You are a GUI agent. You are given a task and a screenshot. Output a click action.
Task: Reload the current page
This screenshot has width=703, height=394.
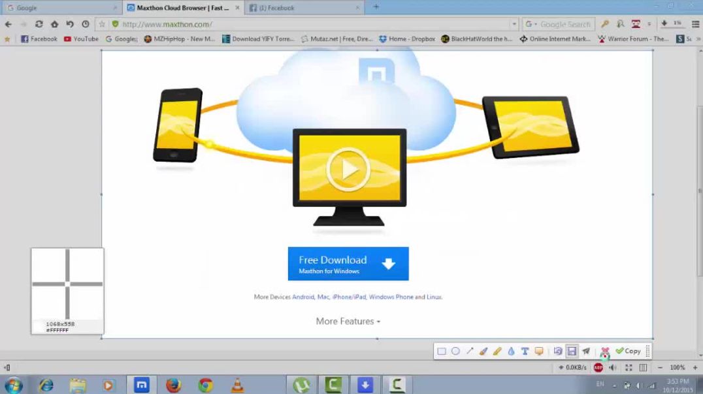pyautogui.click(x=39, y=24)
